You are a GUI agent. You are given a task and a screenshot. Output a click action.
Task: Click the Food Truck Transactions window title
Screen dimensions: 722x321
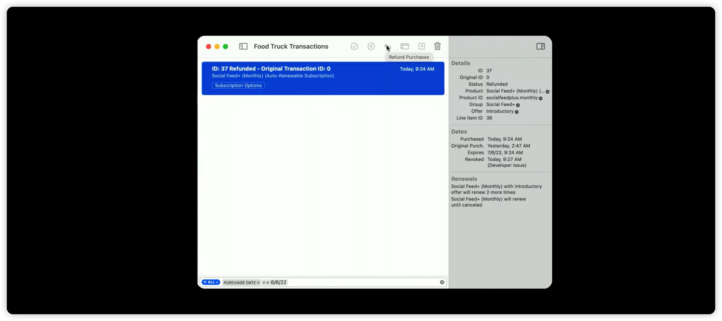[291, 46]
